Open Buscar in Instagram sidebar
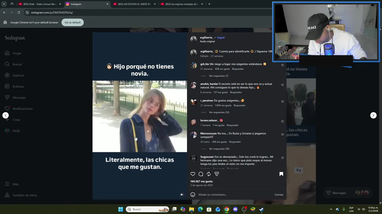The width and height of the screenshot is (382, 214). click(x=13, y=64)
